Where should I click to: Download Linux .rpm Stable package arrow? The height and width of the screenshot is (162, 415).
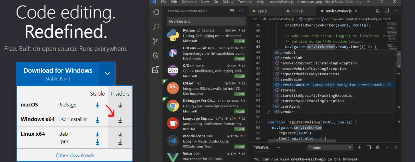98,142
